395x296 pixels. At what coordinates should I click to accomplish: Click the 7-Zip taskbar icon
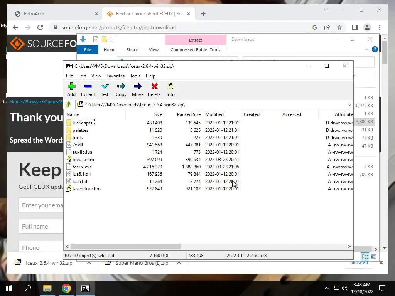85,288
